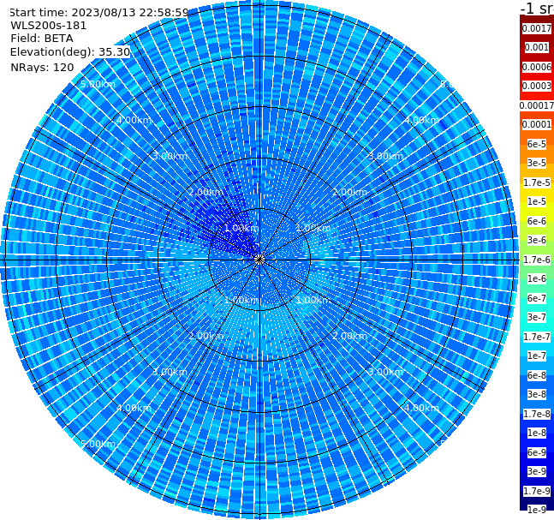Select the 3.00km label in upper-left quadrant

tap(170, 156)
